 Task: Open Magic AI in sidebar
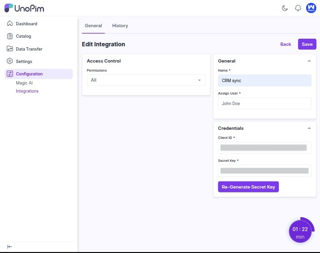click(x=24, y=83)
